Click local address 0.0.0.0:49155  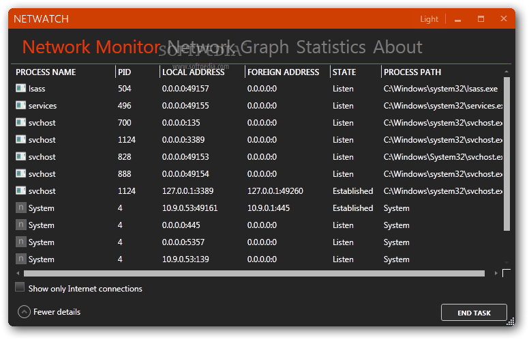point(185,105)
